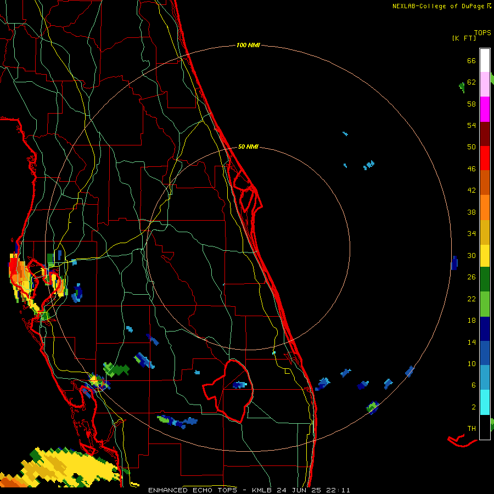
Task: Select the light blue legend swatch
Action: point(485,378)
